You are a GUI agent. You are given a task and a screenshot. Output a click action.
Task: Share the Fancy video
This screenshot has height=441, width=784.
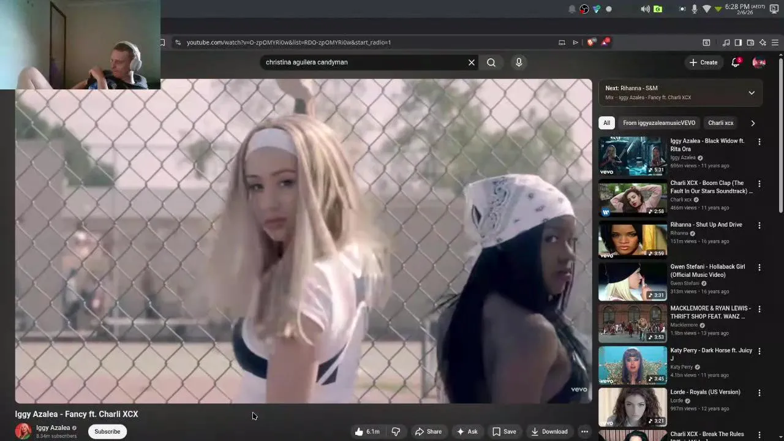click(x=428, y=432)
